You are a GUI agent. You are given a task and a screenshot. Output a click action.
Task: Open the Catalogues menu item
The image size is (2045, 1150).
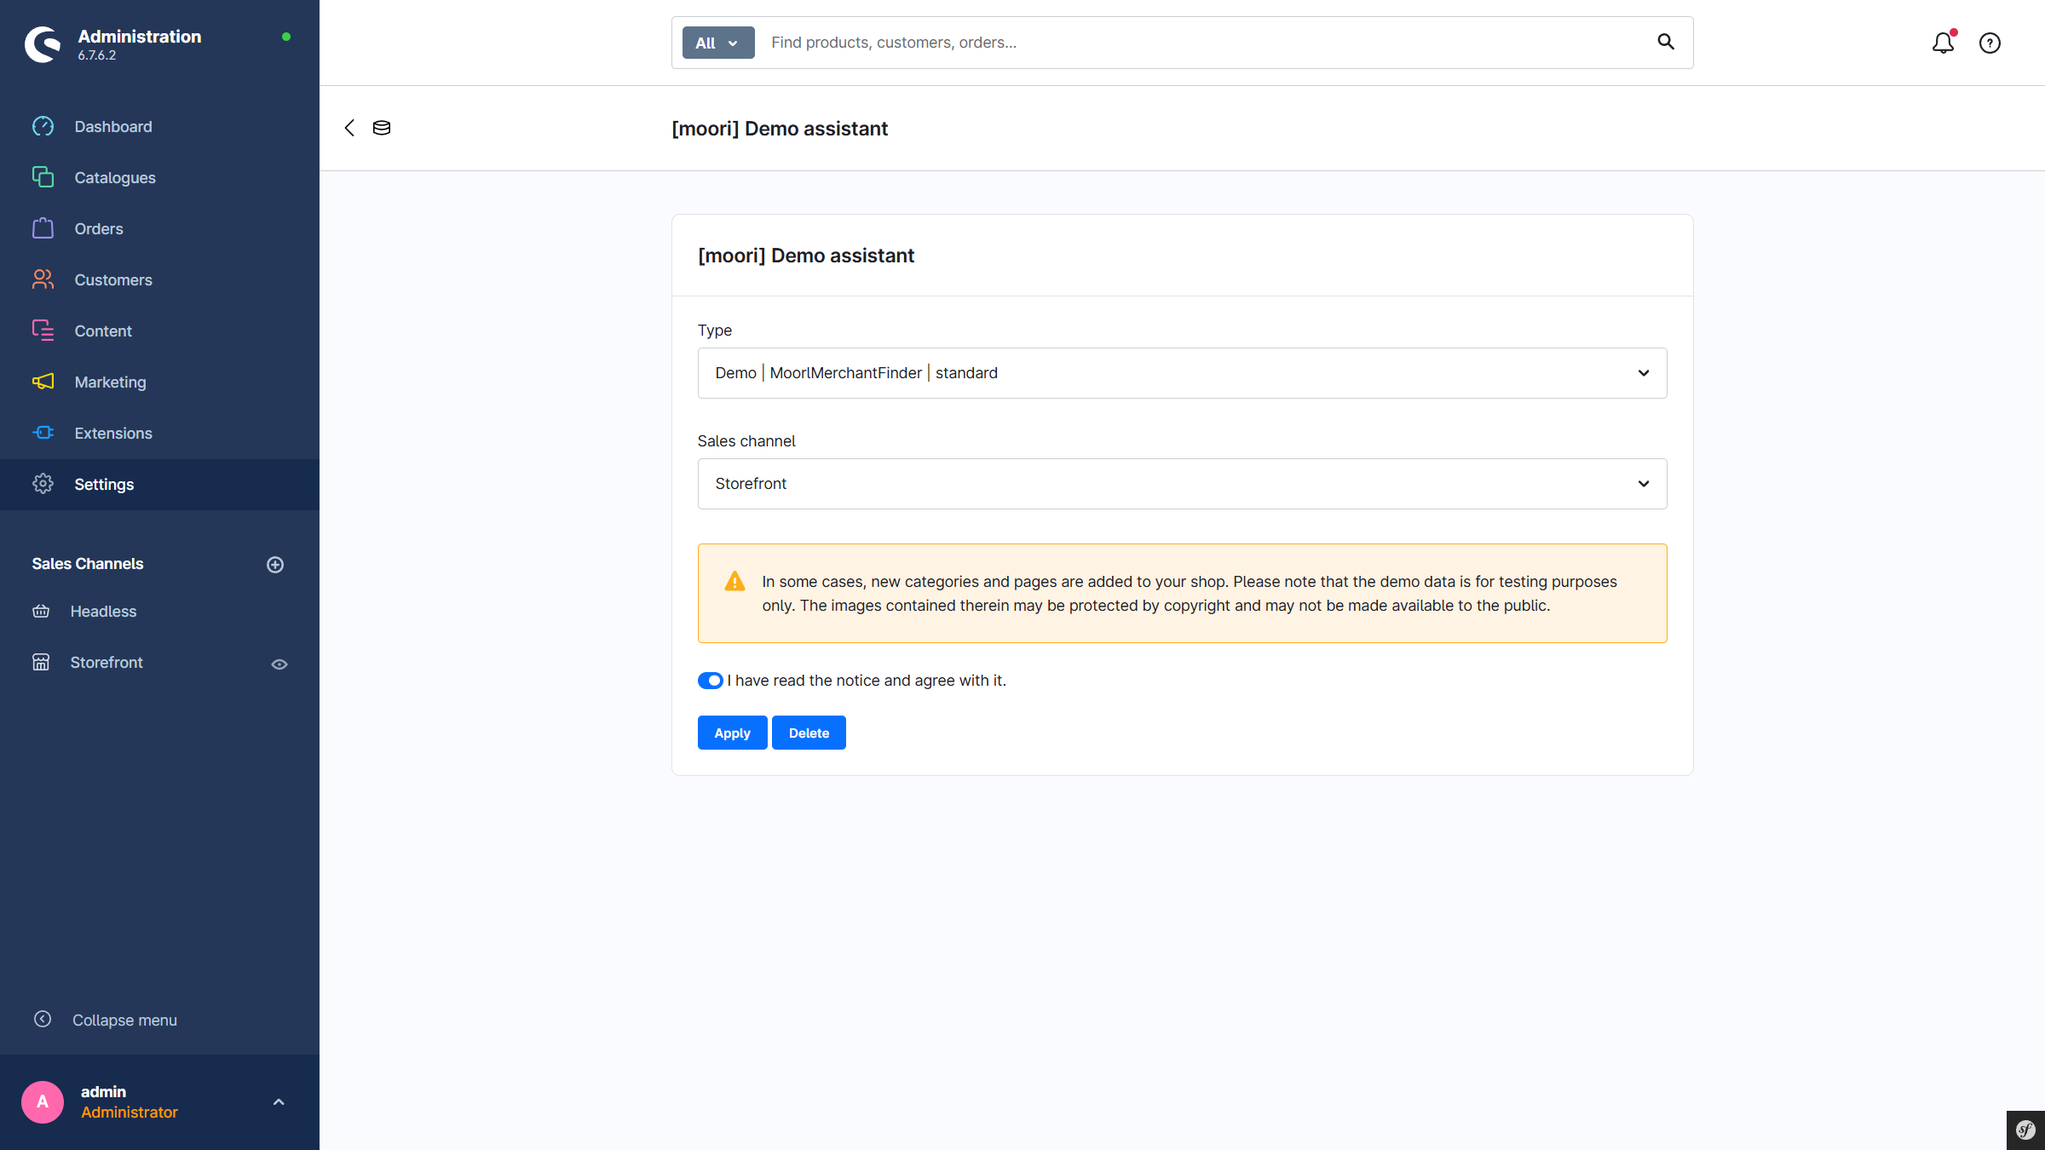point(115,178)
